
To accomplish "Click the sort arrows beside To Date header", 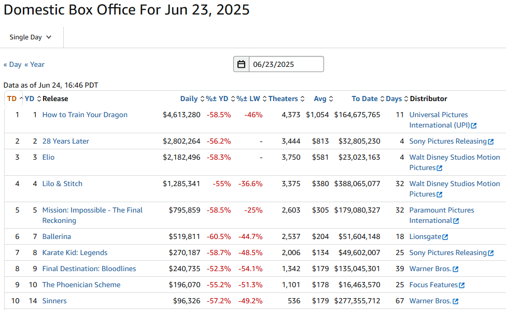I will pos(382,99).
